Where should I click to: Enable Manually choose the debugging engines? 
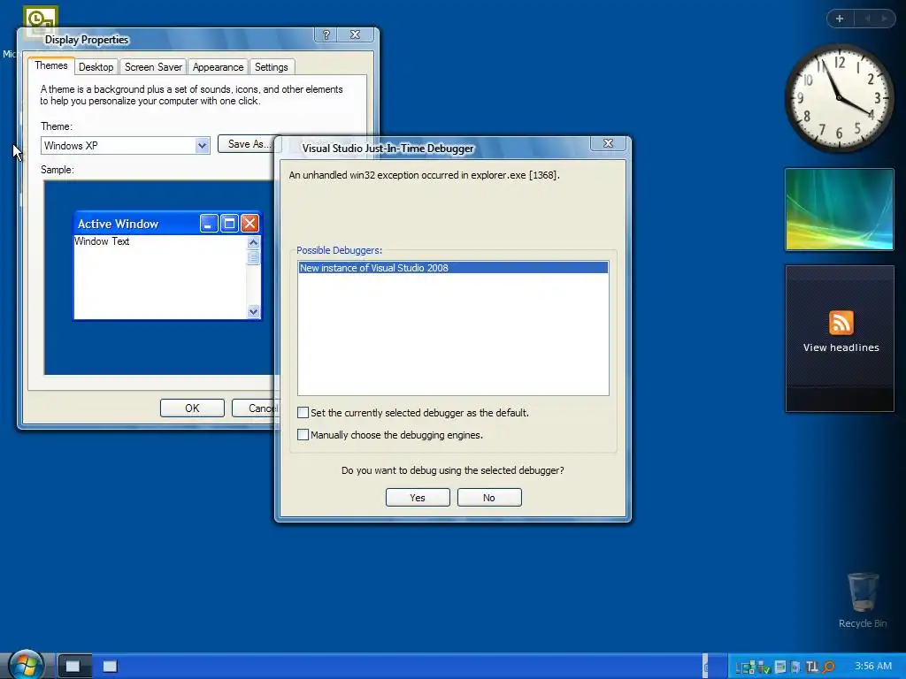tap(303, 435)
